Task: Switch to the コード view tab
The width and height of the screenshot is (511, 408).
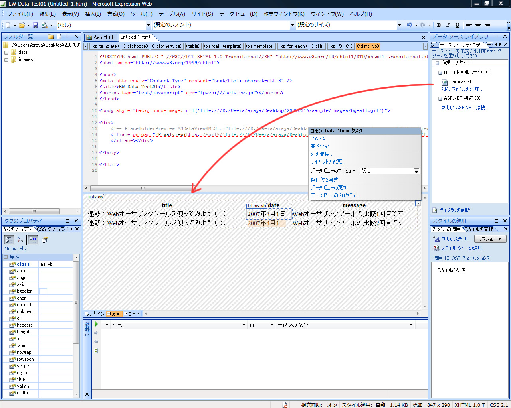Action: [132, 314]
